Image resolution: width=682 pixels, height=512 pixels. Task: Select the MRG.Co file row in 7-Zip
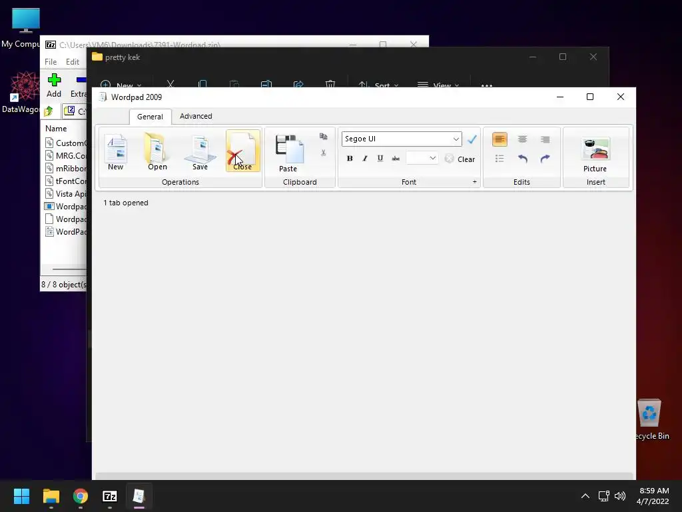(65, 156)
